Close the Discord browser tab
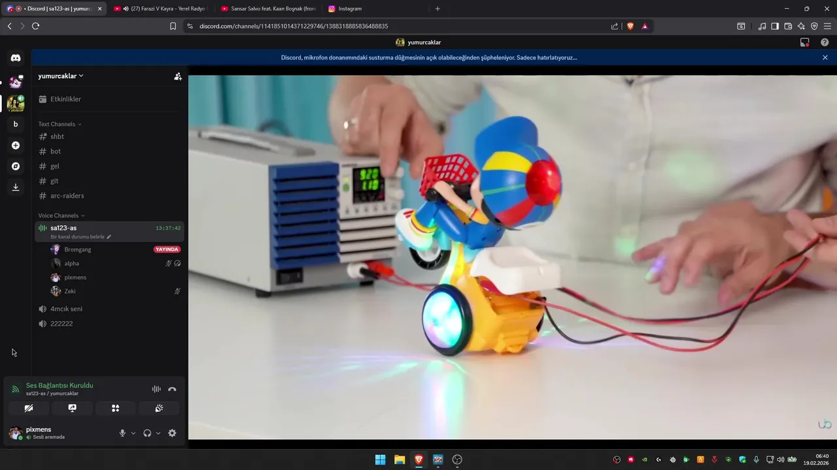Image resolution: width=837 pixels, height=470 pixels. [99, 8]
